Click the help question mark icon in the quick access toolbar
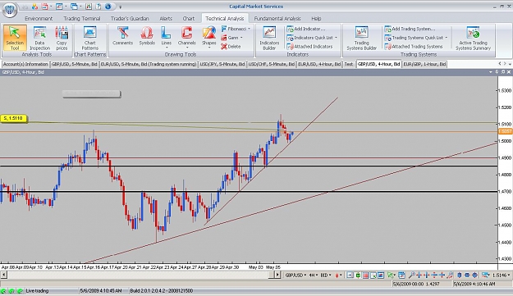This screenshot has width=513, height=296. [98, 7]
